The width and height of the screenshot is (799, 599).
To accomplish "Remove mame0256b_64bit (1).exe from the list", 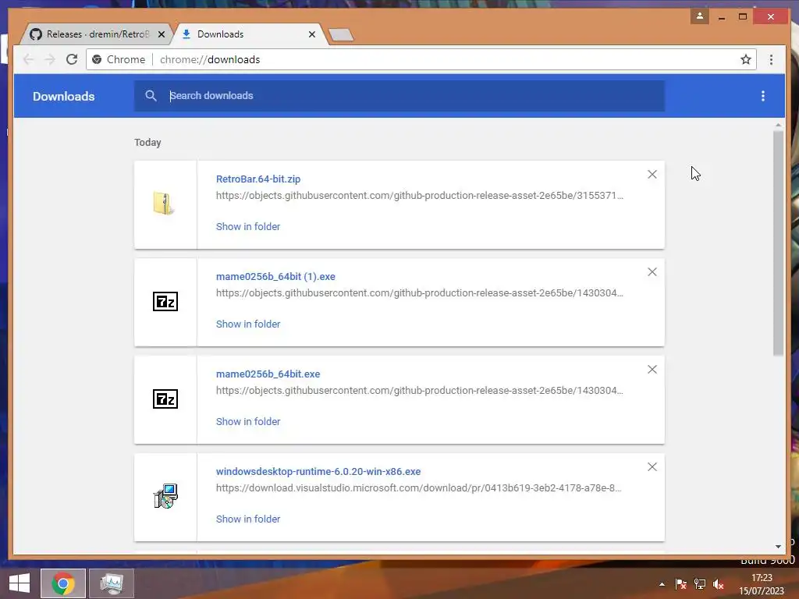I will tap(652, 272).
